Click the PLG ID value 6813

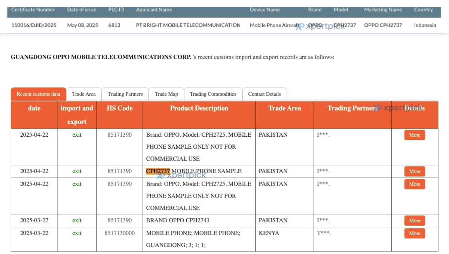[x=114, y=25]
